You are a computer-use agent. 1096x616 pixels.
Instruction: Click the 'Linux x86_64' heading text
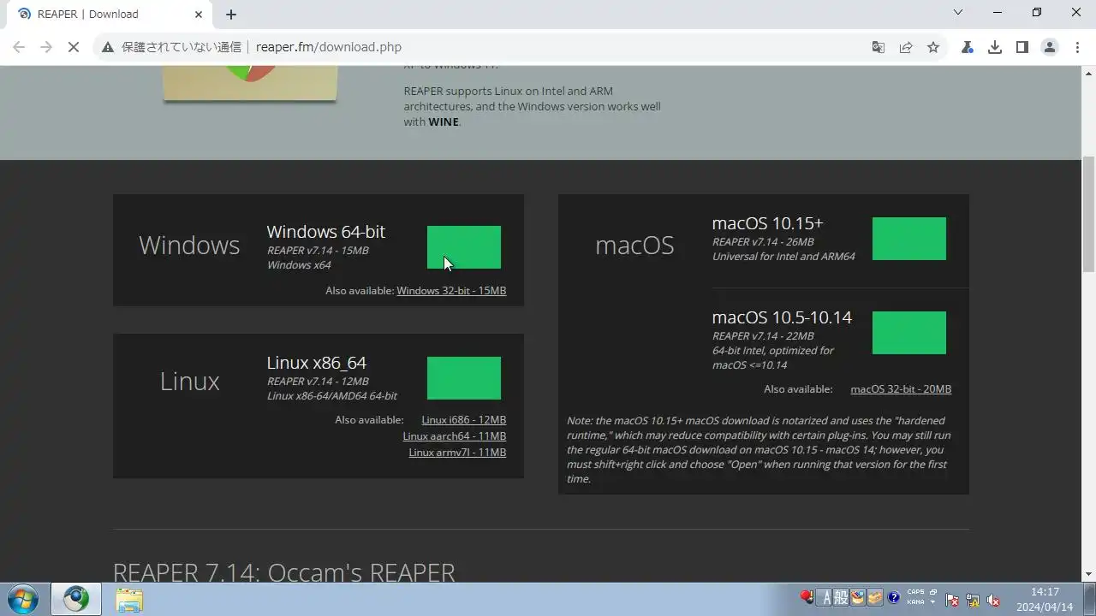tap(317, 363)
